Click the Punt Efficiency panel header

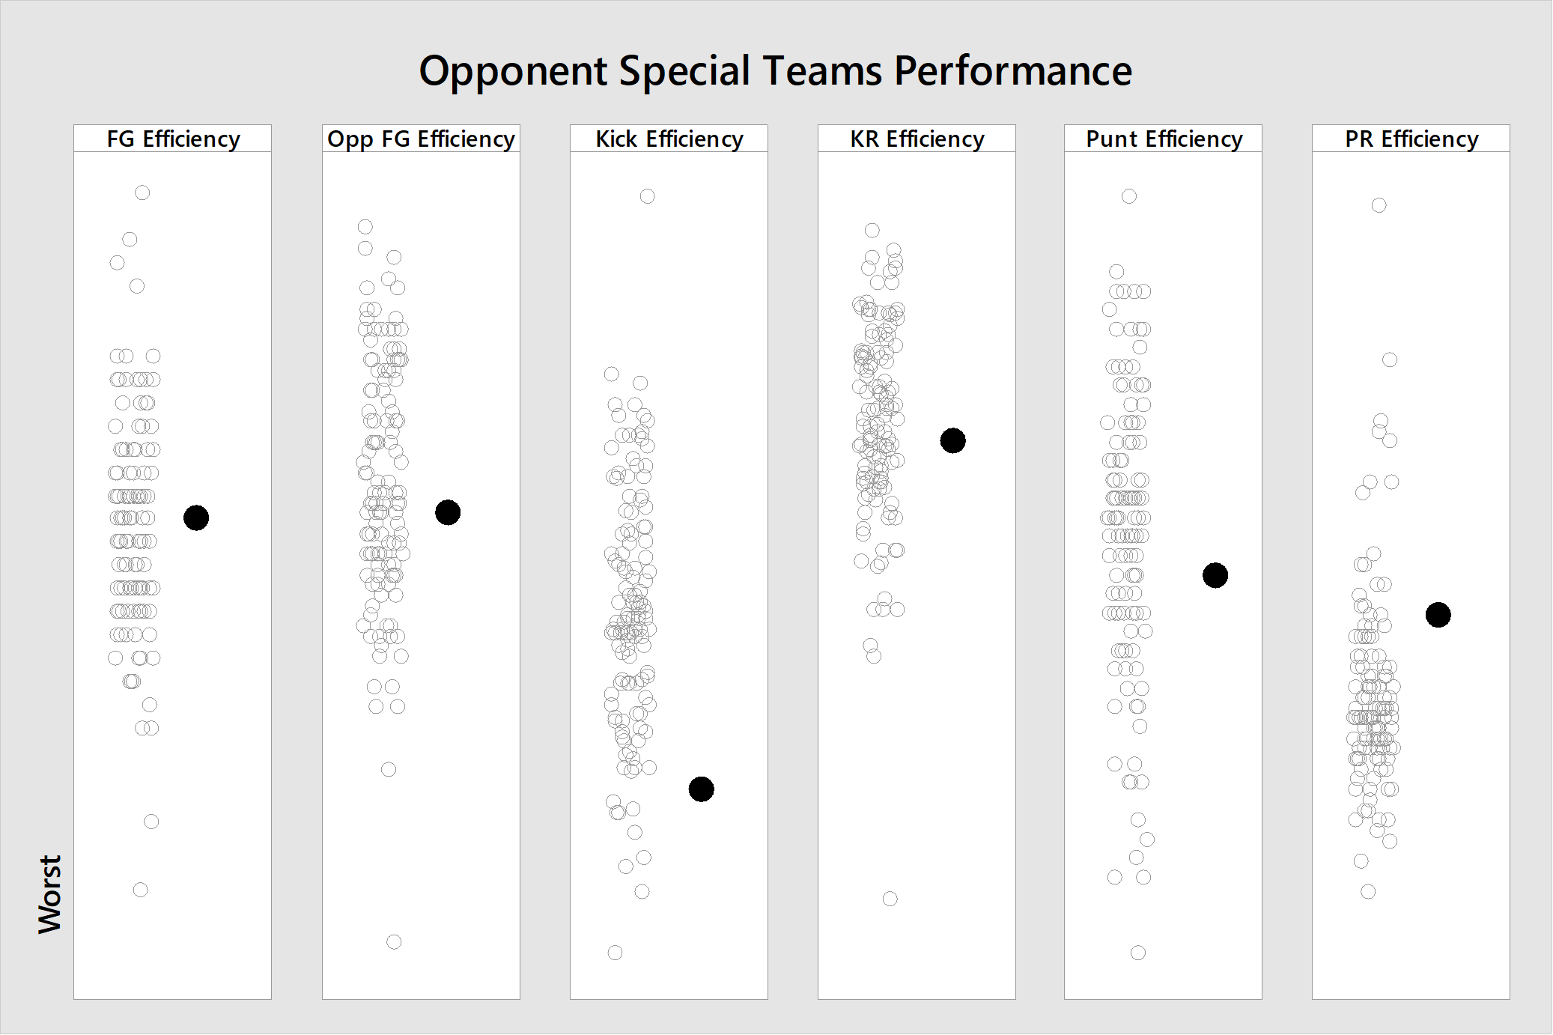(x=1164, y=139)
